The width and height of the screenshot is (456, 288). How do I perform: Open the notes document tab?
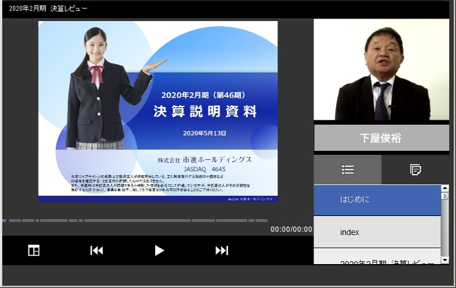coord(416,170)
